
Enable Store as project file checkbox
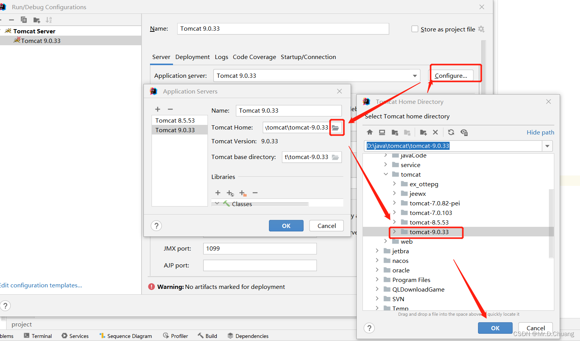pyautogui.click(x=415, y=29)
